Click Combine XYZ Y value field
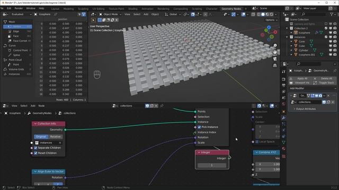 [x=267, y=169]
